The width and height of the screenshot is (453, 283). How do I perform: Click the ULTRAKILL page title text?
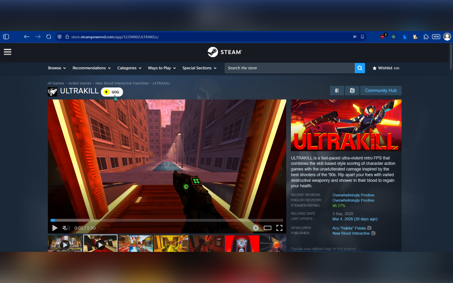point(79,91)
